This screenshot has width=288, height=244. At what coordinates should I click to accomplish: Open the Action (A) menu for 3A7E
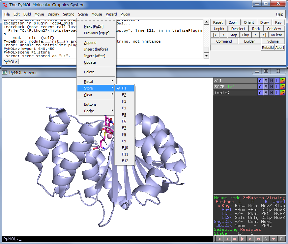coord(260,87)
